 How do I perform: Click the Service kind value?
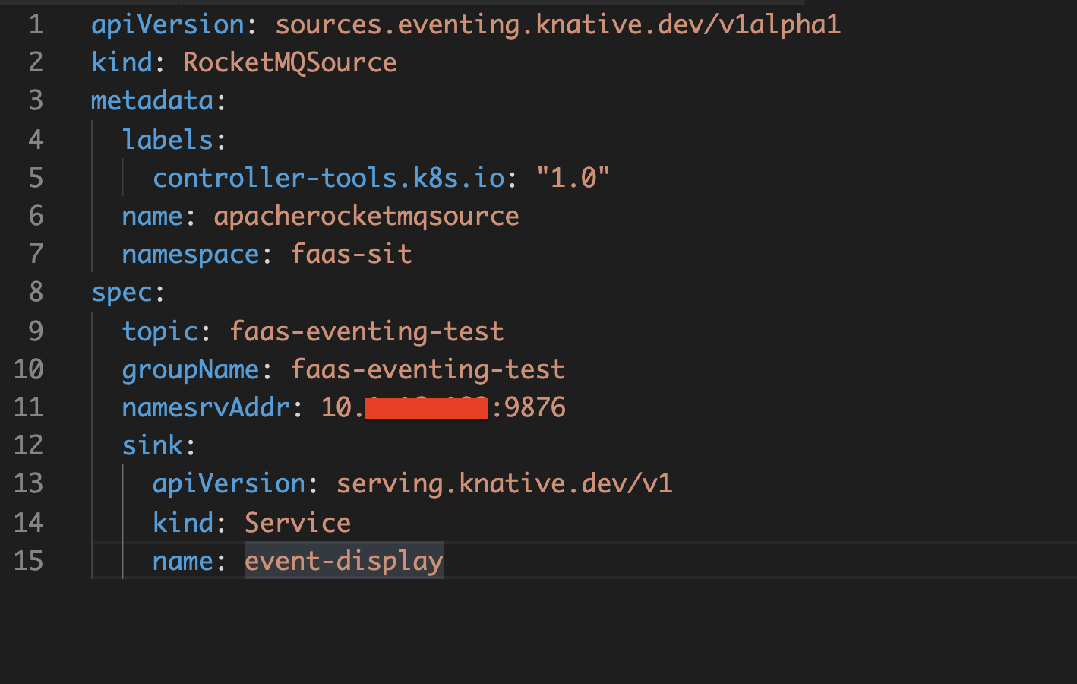click(298, 523)
